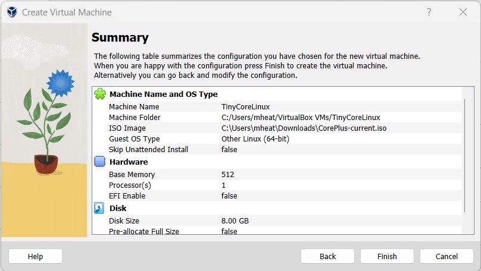481x271 pixels.
Task: Click the VirtualBox VMs/TinyCoreLinux folder path
Action: pos(301,118)
